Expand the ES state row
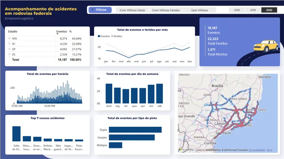 point(9,54)
